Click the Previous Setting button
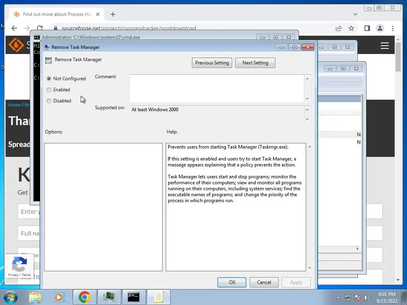 [x=212, y=63]
